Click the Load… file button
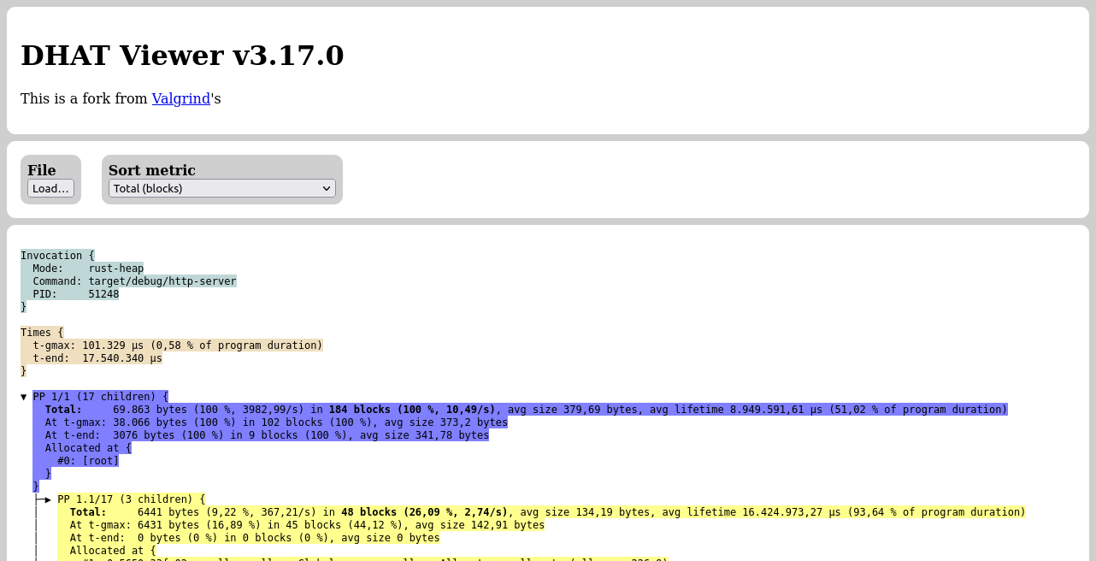The height and width of the screenshot is (561, 1096). point(50,188)
